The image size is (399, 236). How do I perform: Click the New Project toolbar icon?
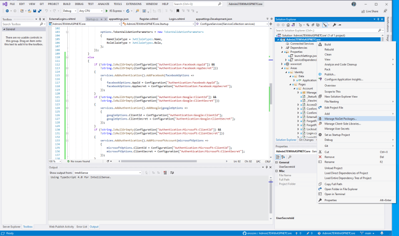click(22, 11)
